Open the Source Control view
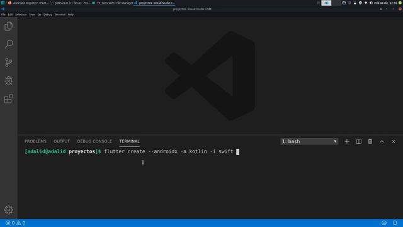Viewport: 403px width, 227px height. click(8, 62)
